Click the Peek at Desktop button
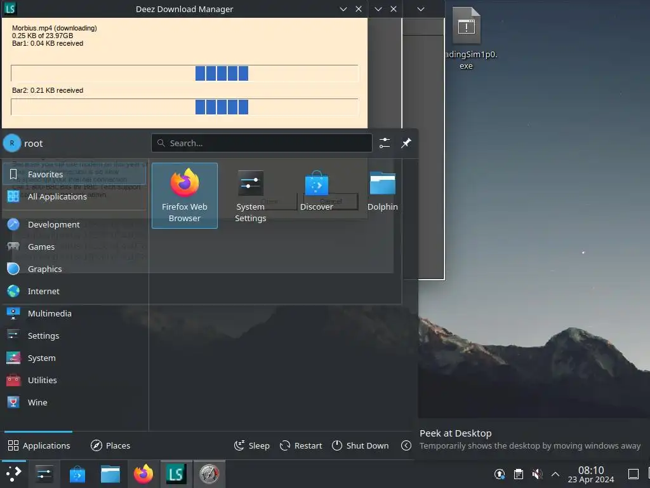The width and height of the screenshot is (650, 488). click(x=633, y=474)
